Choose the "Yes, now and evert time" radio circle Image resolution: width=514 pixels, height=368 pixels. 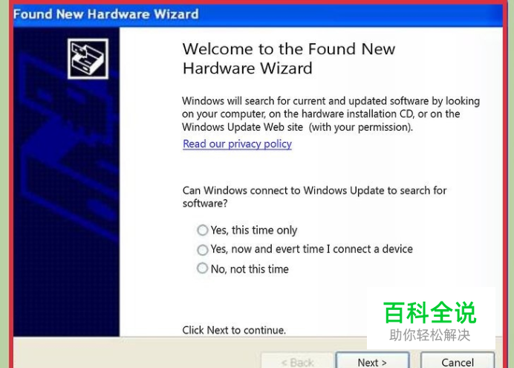coord(203,250)
